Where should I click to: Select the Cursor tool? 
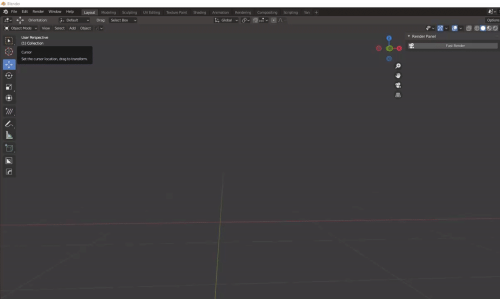(9, 51)
